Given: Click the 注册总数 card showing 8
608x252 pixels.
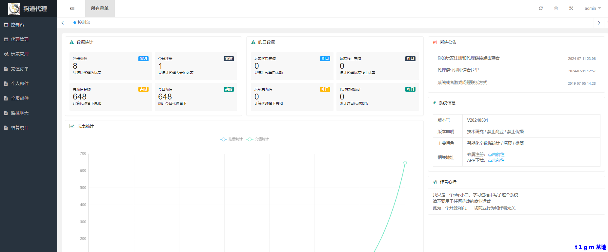Looking at the screenshot, I should point(111,66).
